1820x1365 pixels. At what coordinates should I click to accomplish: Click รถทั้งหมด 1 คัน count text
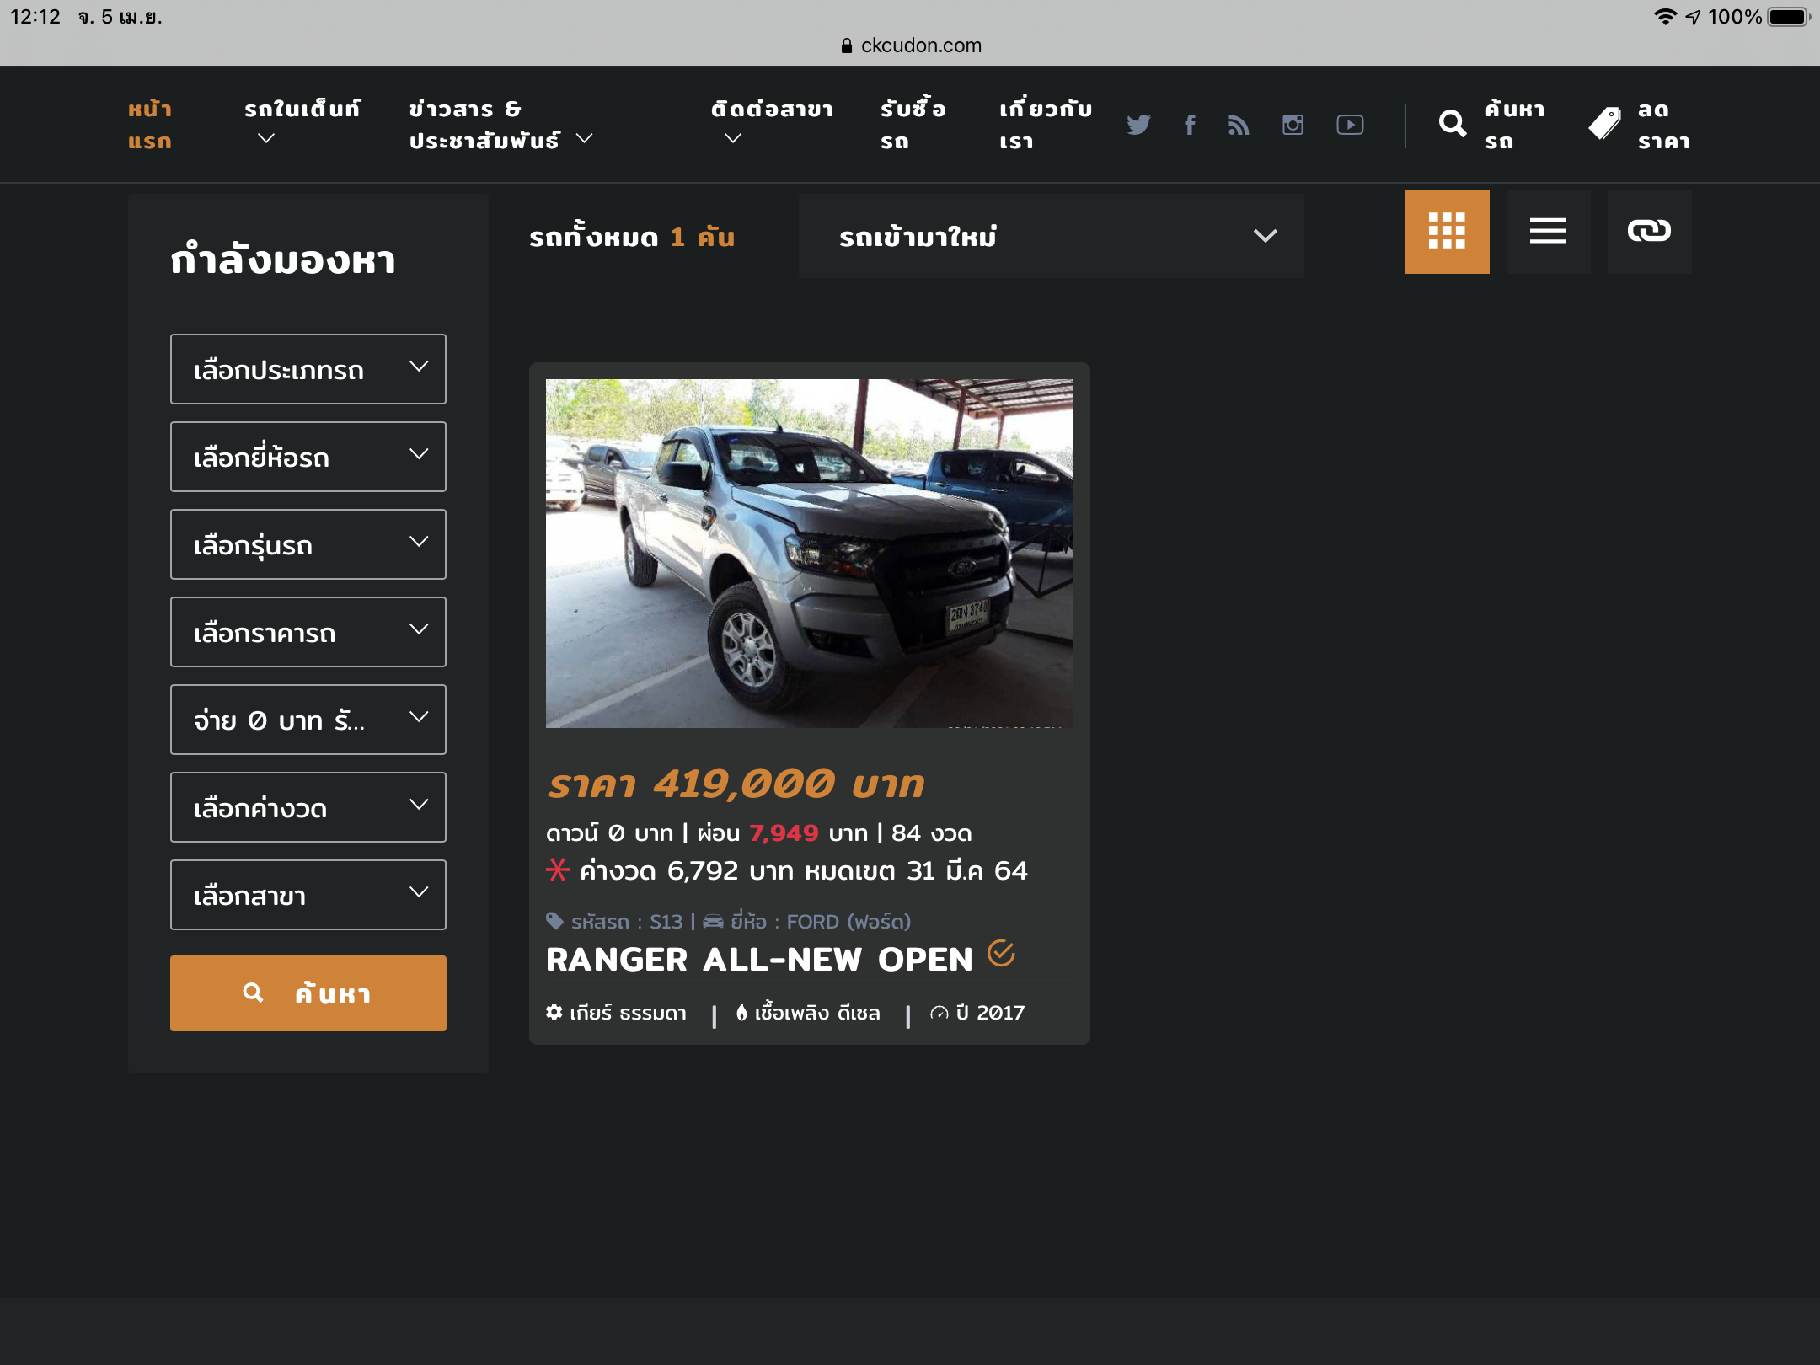point(632,237)
